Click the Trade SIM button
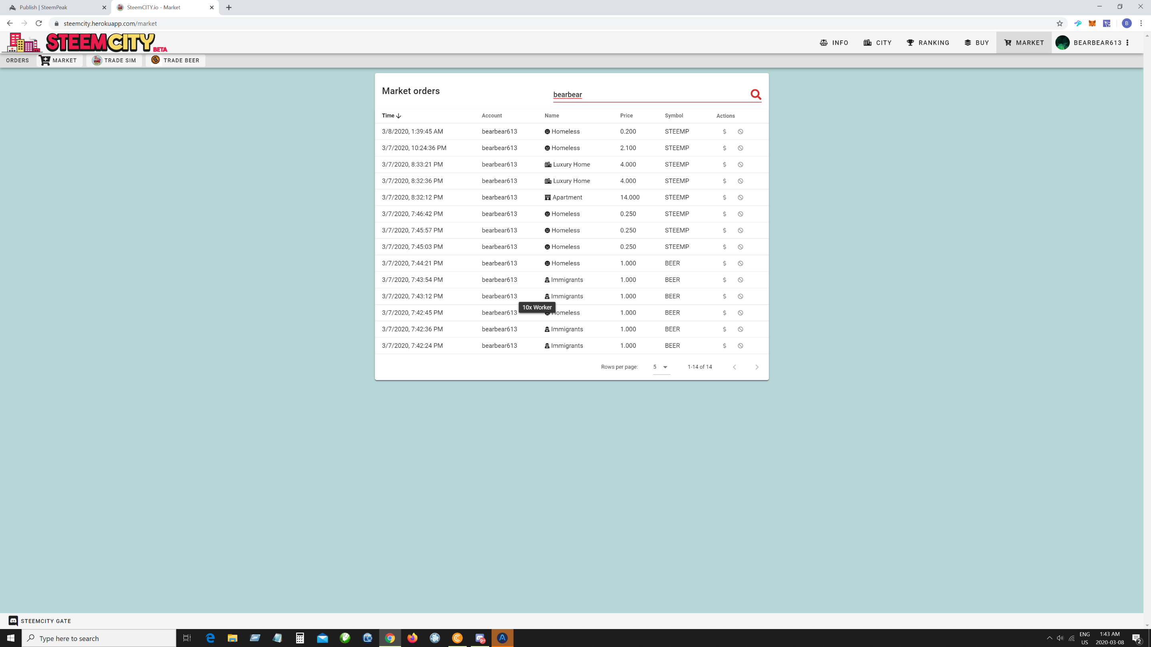 (114, 60)
